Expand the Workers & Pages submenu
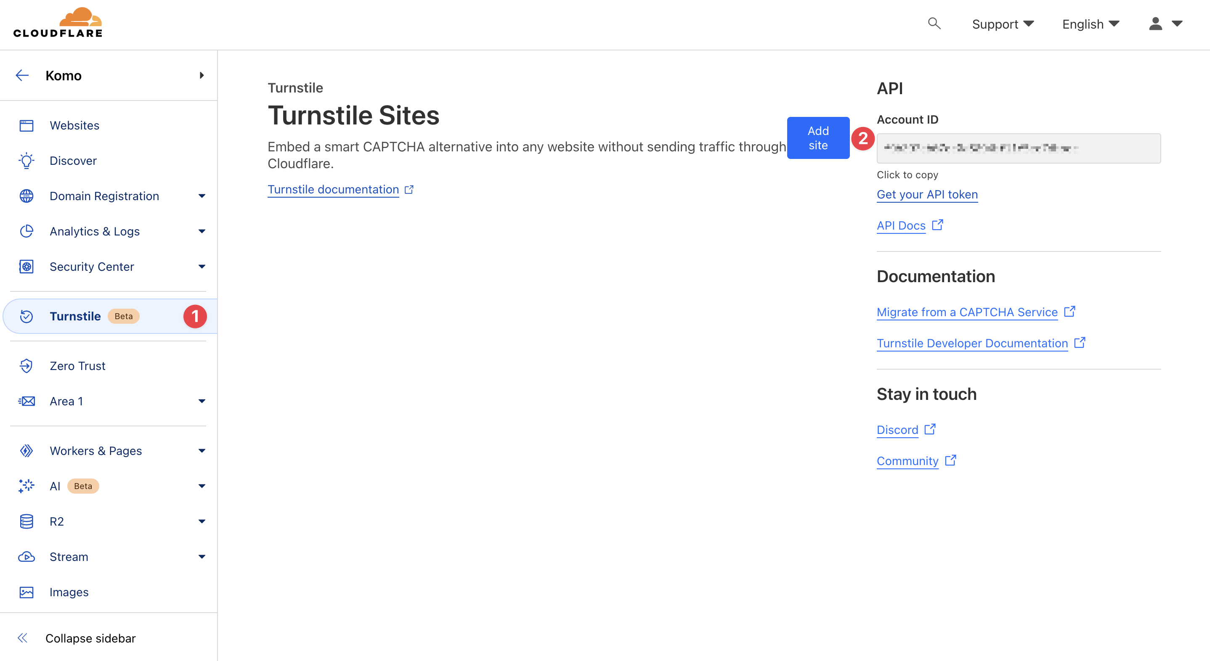The height and width of the screenshot is (661, 1210). pos(202,451)
